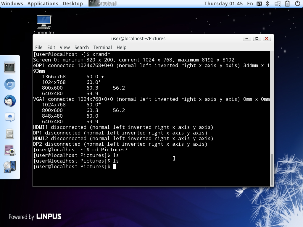The image size is (303, 227).
Task: Open the display settings tray icon
Action: 259,4
